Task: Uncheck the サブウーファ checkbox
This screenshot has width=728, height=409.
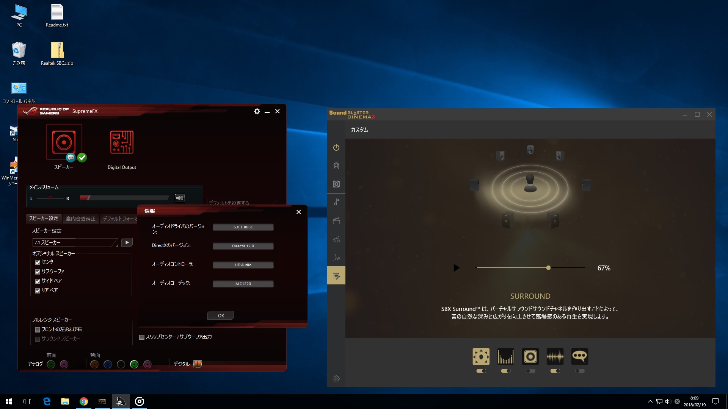Action: 38,272
